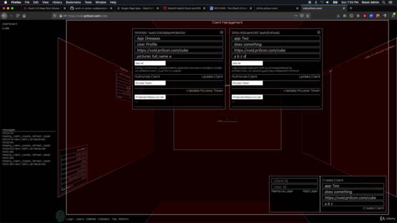Open the Firefox hamburger menu

pyautogui.click(x=393, y=16)
